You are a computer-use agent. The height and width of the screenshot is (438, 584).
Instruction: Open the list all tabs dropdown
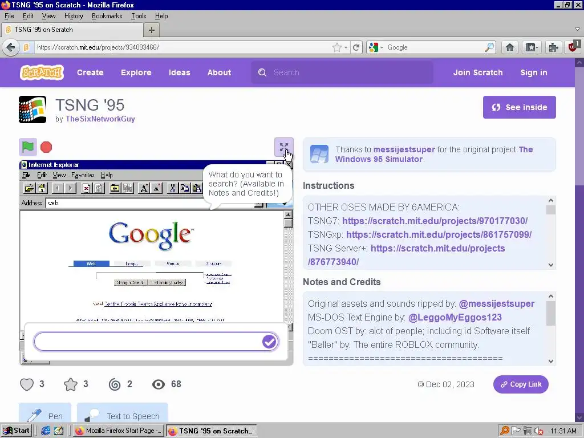point(577,29)
